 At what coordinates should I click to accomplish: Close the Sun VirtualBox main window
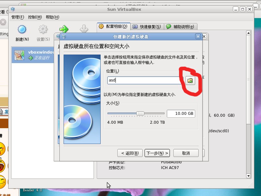(250, 9)
